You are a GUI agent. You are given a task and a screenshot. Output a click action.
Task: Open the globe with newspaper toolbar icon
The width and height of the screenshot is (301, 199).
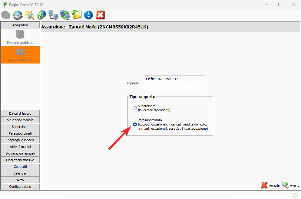(x=18, y=15)
